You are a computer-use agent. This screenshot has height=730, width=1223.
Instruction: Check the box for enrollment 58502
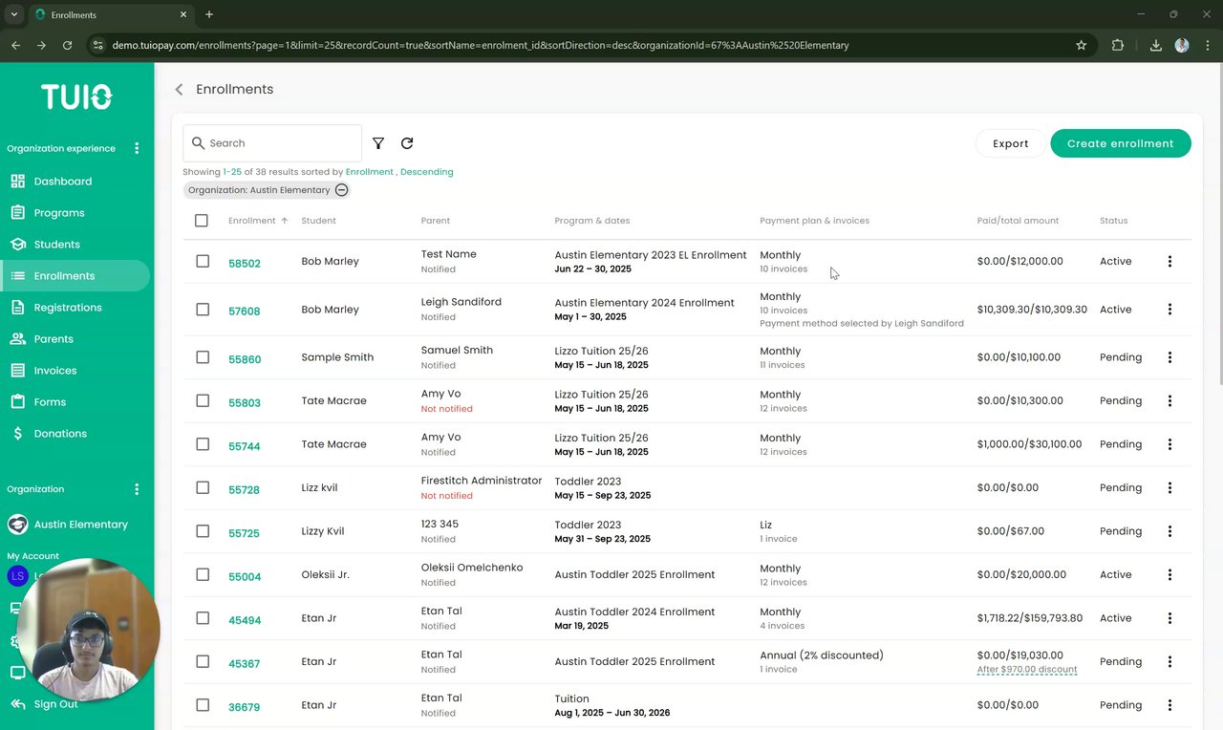point(203,261)
